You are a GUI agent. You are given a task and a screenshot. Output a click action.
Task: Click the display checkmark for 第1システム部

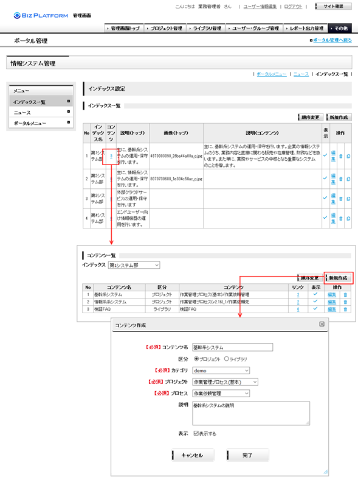coord(325,155)
